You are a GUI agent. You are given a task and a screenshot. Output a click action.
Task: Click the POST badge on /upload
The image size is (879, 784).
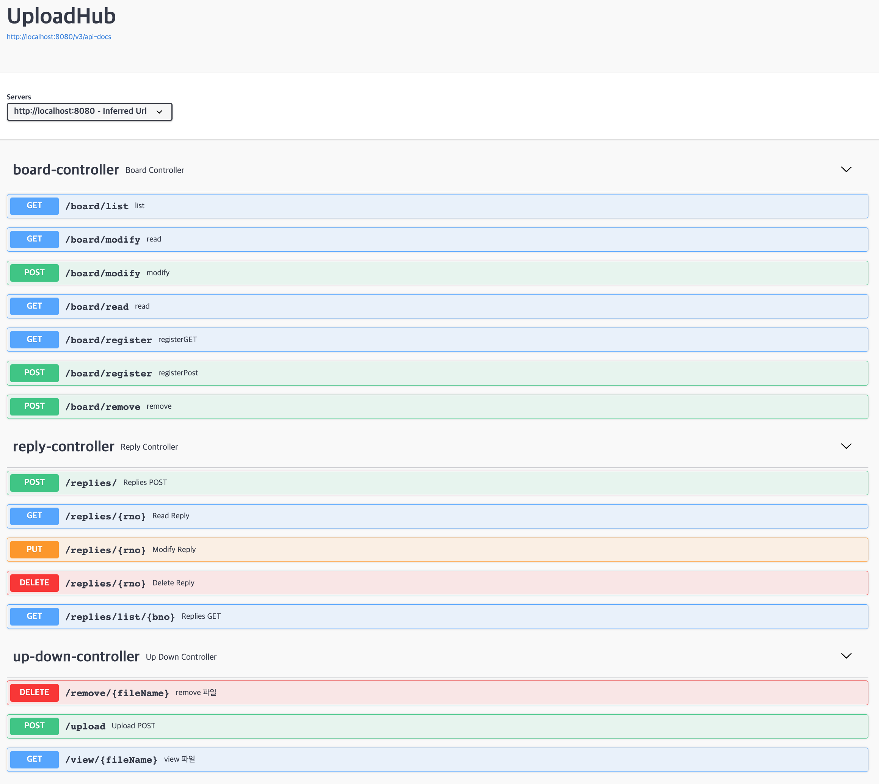(x=34, y=726)
